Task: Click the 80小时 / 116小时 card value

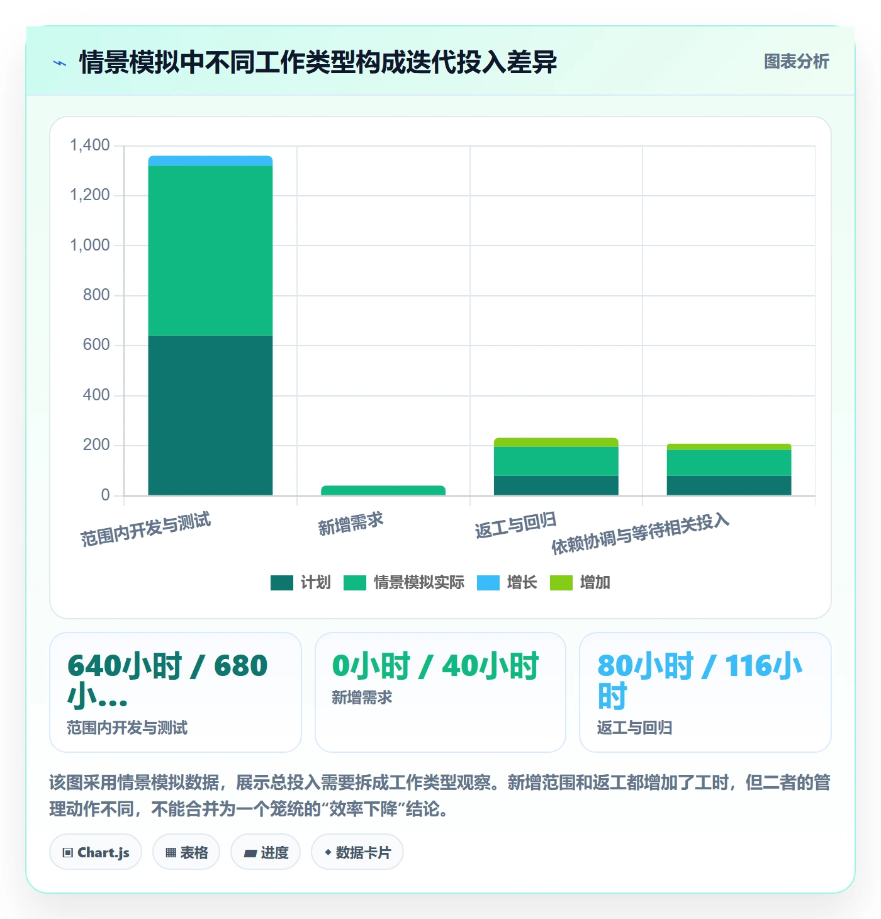Action: tap(700, 681)
